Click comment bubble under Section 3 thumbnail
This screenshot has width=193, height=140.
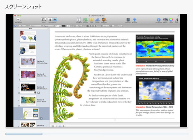click(39, 93)
